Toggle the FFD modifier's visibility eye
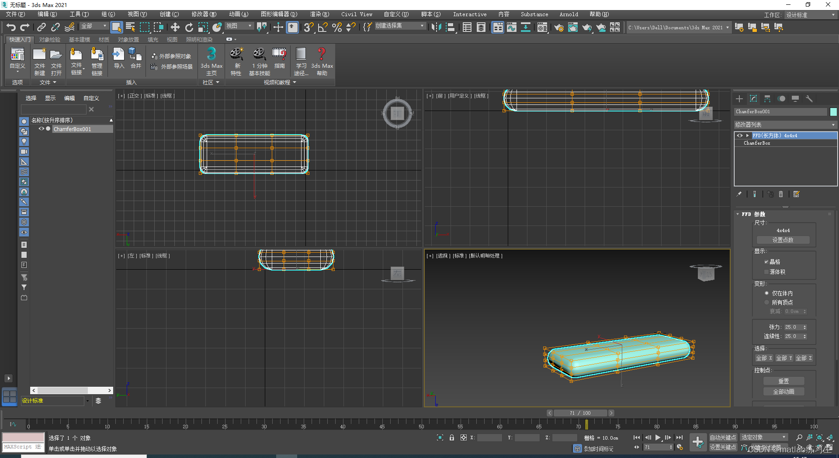Image resolution: width=839 pixels, height=458 pixels. [739, 135]
